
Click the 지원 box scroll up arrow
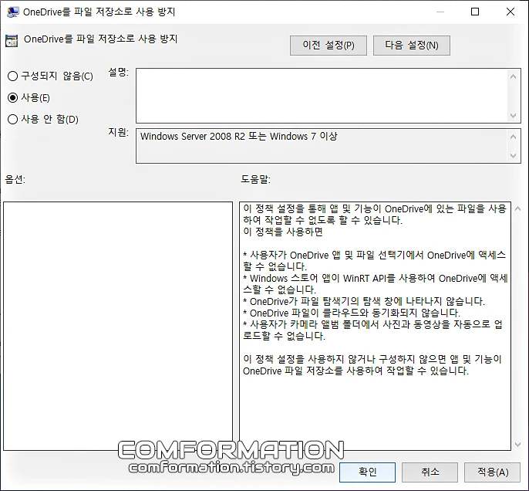point(513,137)
